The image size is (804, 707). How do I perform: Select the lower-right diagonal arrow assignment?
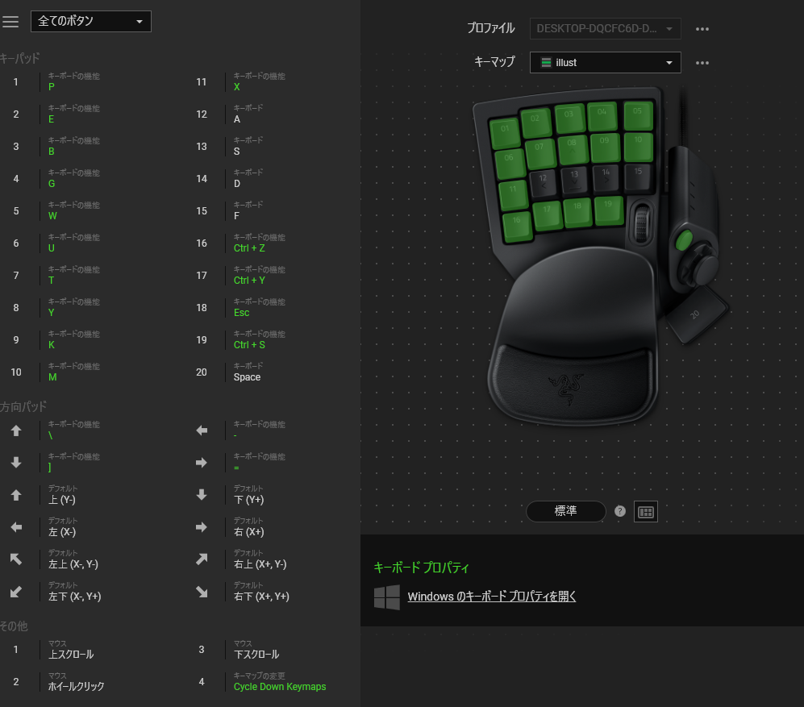click(202, 592)
